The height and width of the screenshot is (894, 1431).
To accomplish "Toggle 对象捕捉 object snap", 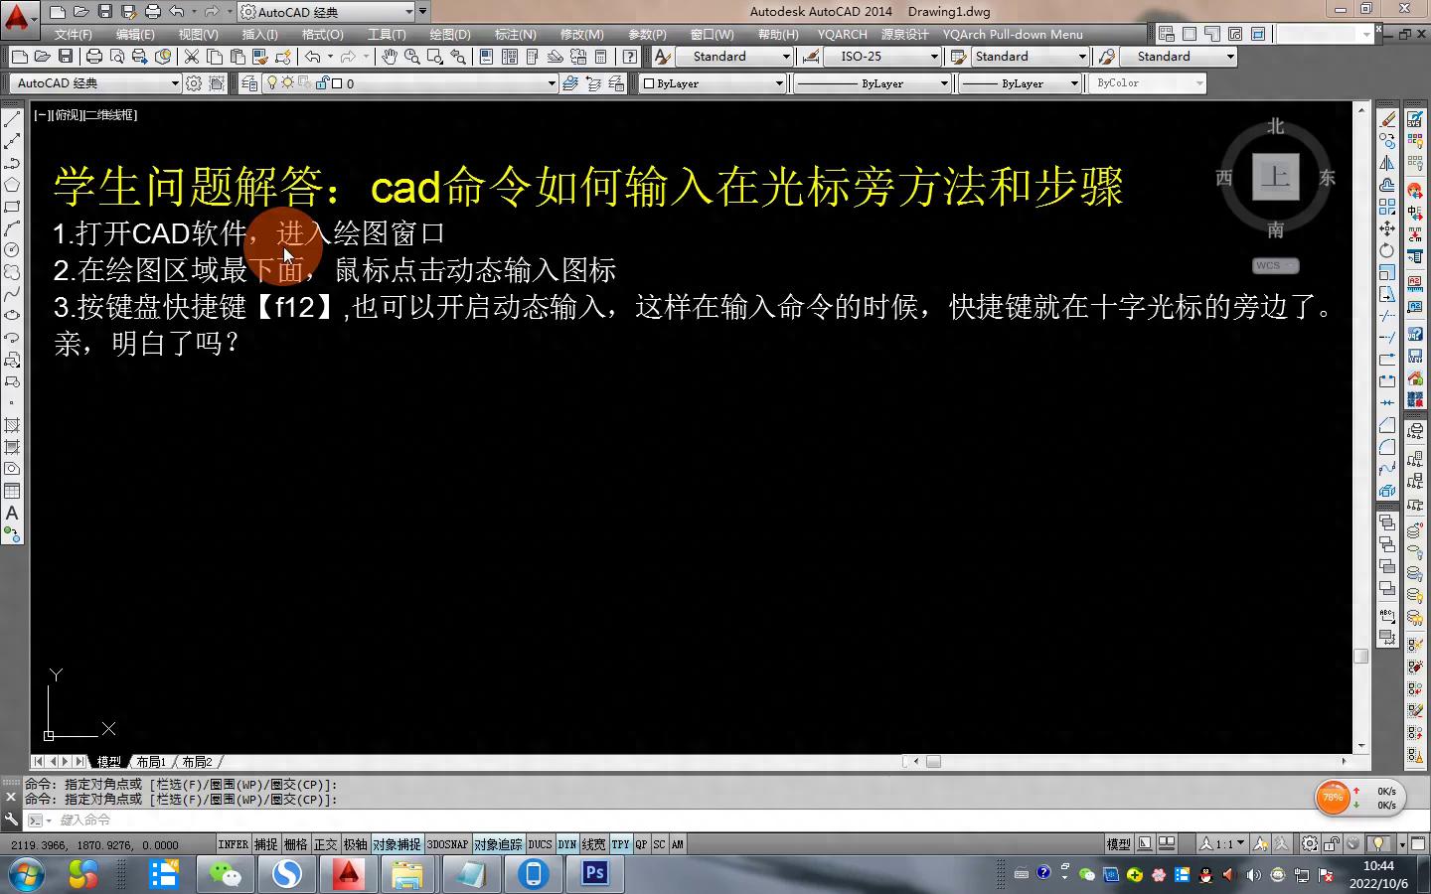I will 397,844.
